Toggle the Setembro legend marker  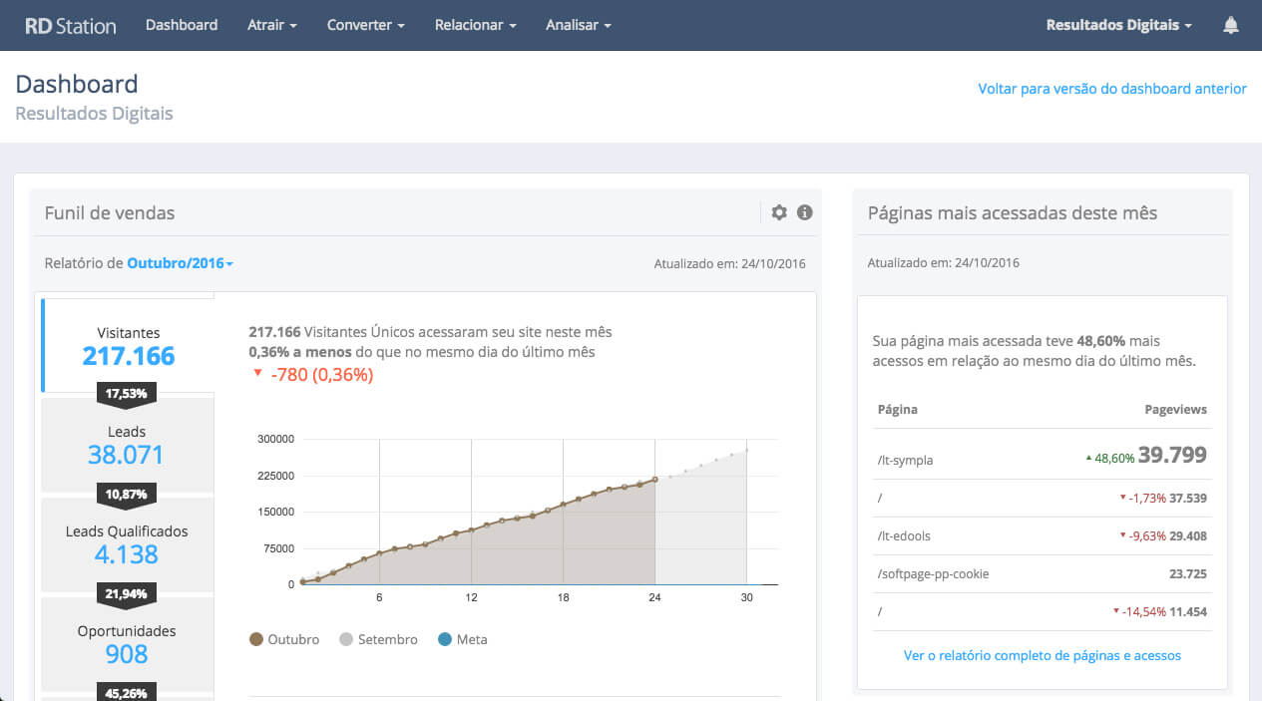tap(346, 639)
